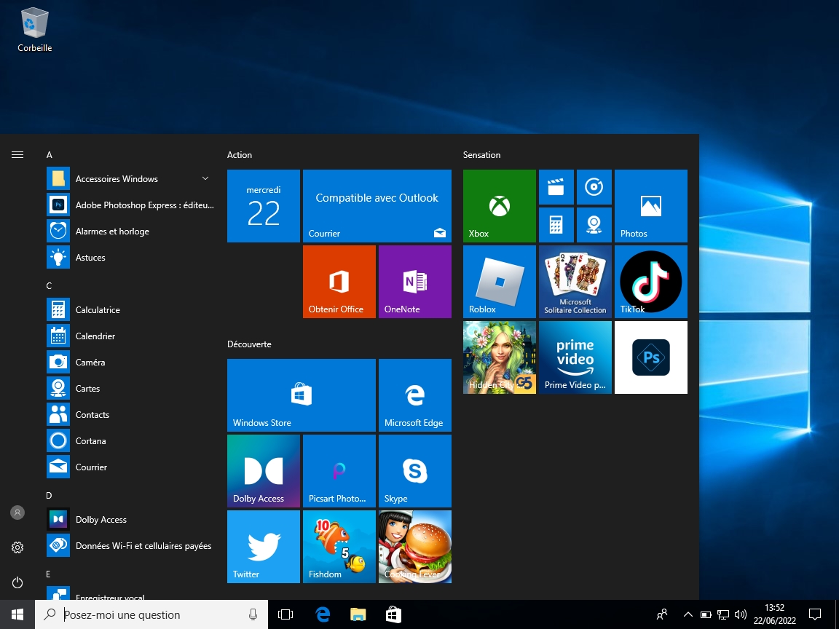Open the Roblox tile
839x629 pixels.
coord(499,281)
